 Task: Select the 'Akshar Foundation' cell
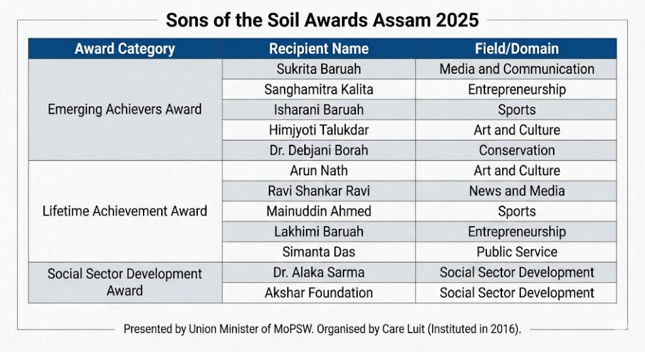click(x=319, y=293)
